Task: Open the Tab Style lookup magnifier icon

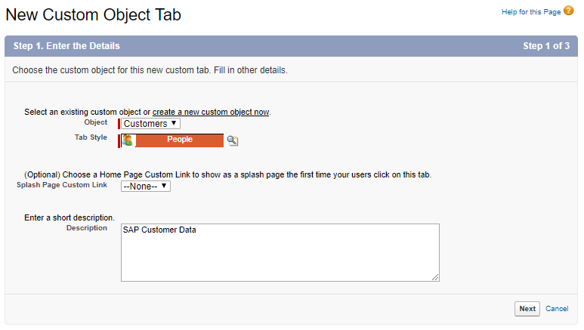Action: (x=233, y=140)
